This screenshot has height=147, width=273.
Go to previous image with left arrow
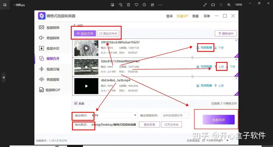pyautogui.click(x=3, y=77)
